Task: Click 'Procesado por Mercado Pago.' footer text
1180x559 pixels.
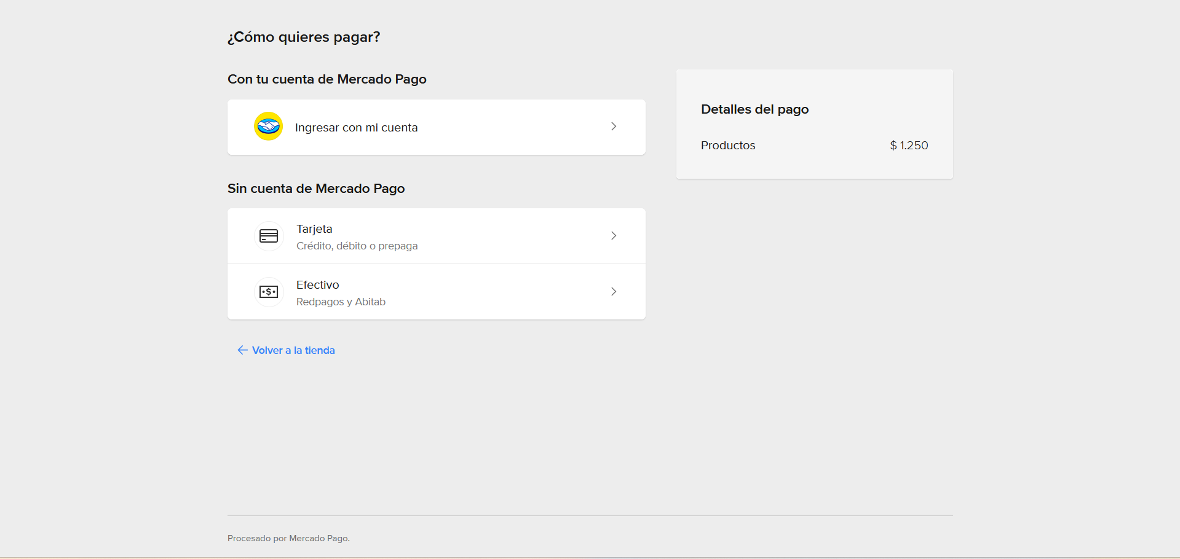Action: [x=288, y=538]
